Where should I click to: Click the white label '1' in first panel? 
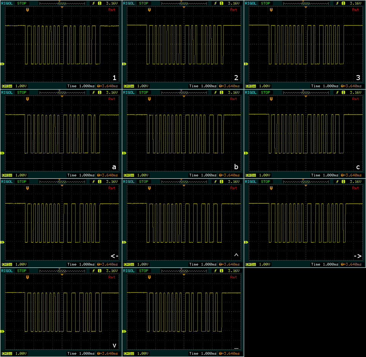pyautogui.click(x=114, y=78)
